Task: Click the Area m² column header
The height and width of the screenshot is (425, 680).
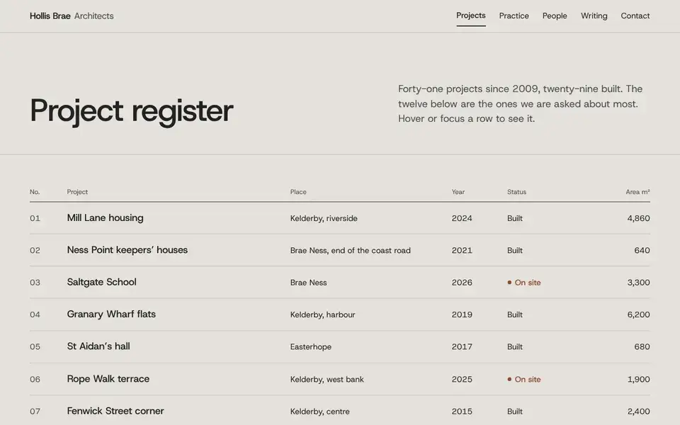Action: click(637, 192)
